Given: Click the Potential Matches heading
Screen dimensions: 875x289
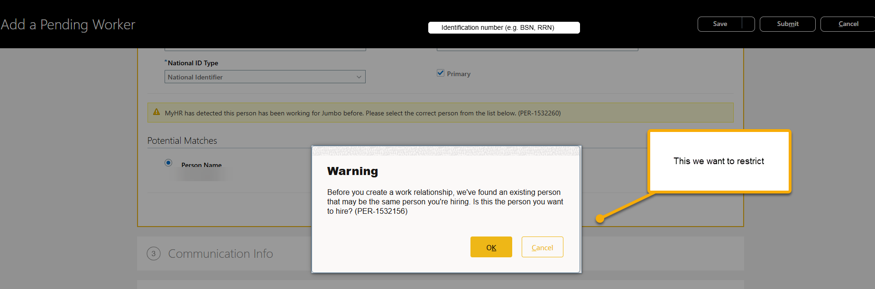Looking at the screenshot, I should [182, 140].
